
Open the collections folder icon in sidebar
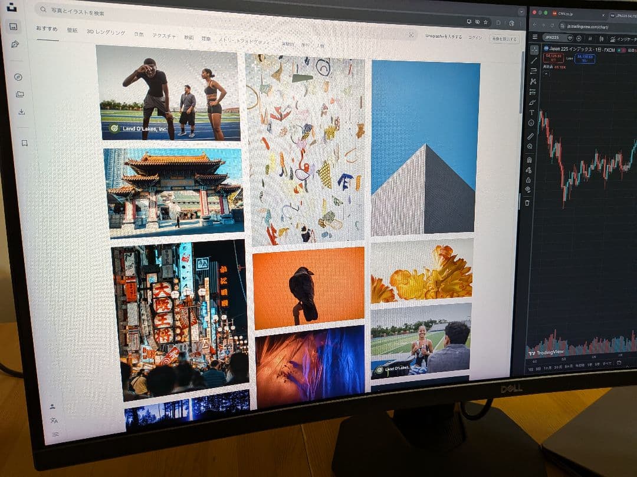(19, 94)
